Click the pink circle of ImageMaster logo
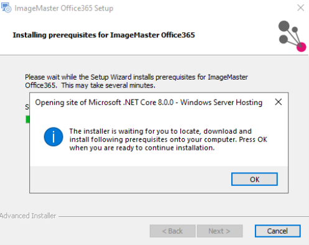 pyautogui.click(x=302, y=47)
